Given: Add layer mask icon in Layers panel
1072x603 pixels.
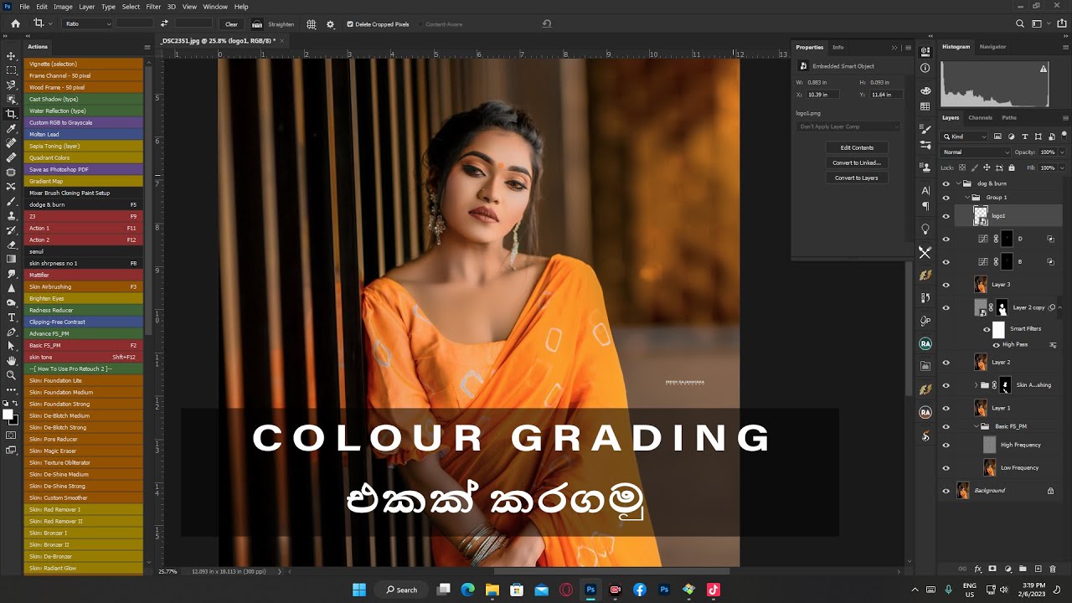Looking at the screenshot, I should [x=992, y=569].
